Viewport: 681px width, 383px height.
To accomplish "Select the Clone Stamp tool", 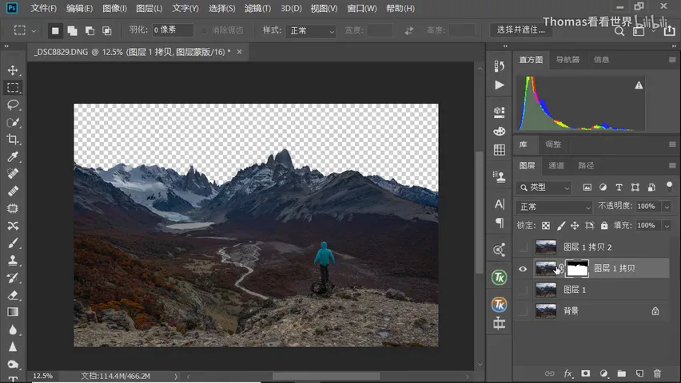I will tap(13, 260).
